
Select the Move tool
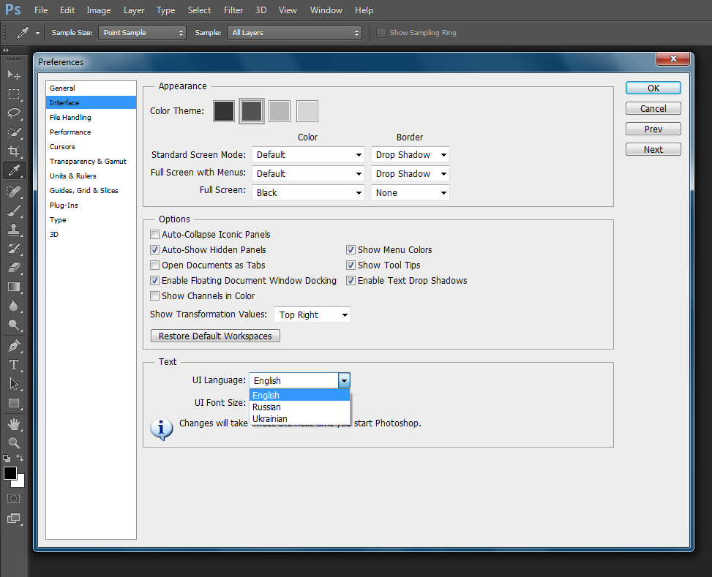click(14, 75)
